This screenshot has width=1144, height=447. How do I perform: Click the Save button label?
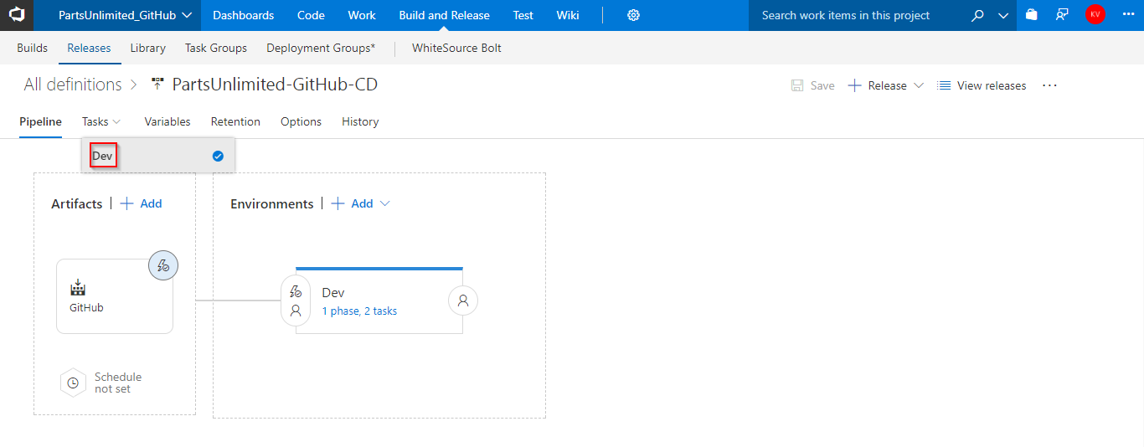pyautogui.click(x=822, y=85)
